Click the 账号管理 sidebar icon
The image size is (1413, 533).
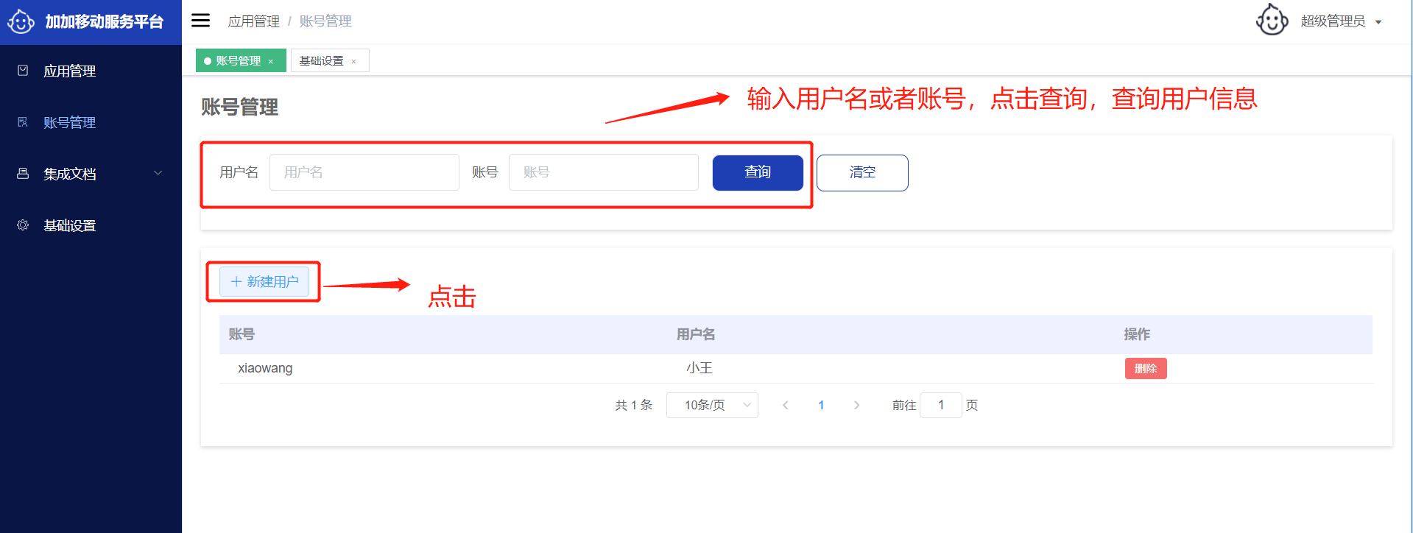(x=23, y=122)
